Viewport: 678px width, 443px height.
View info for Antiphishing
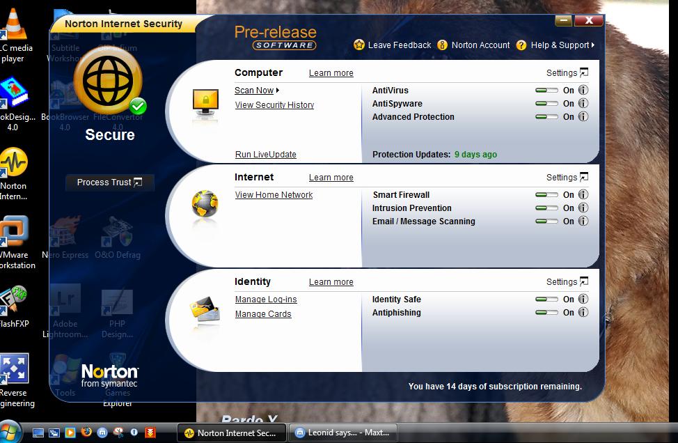tap(583, 312)
